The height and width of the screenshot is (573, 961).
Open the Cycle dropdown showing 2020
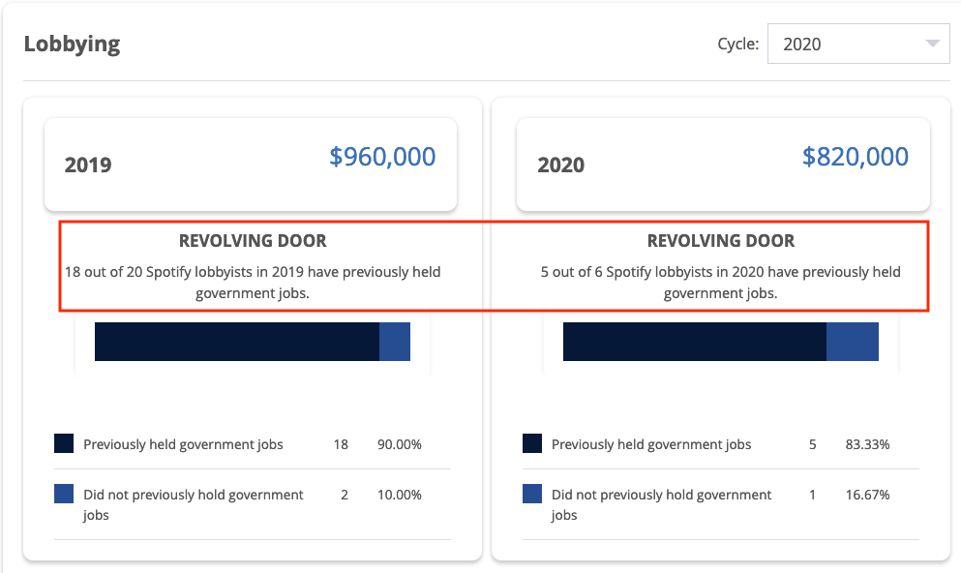click(x=858, y=44)
